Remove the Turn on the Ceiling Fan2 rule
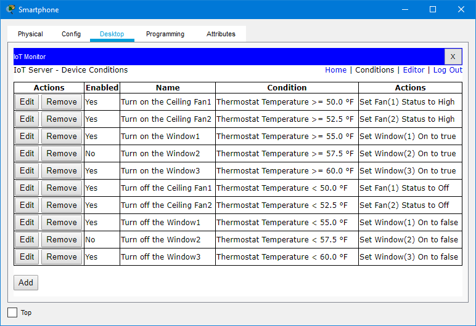 point(62,119)
